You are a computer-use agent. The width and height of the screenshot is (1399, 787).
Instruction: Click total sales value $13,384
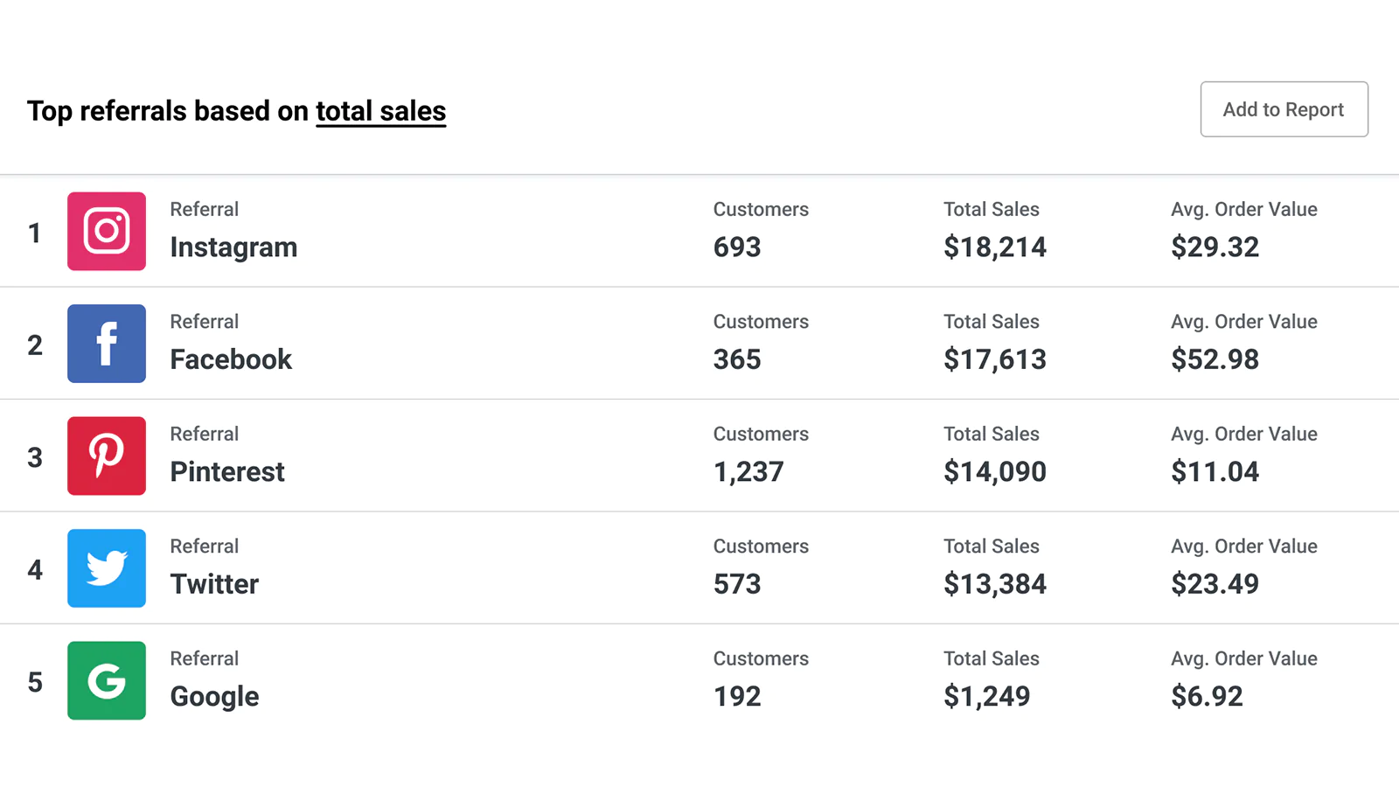point(995,584)
